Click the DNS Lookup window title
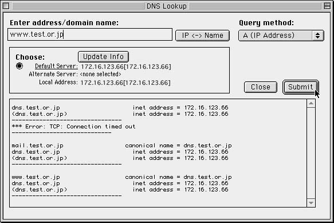This screenshot has width=334, height=223. 167,6
